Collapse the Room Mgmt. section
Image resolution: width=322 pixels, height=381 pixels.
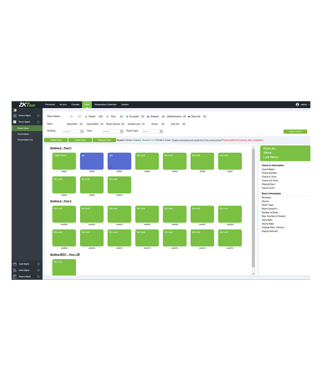38,122
